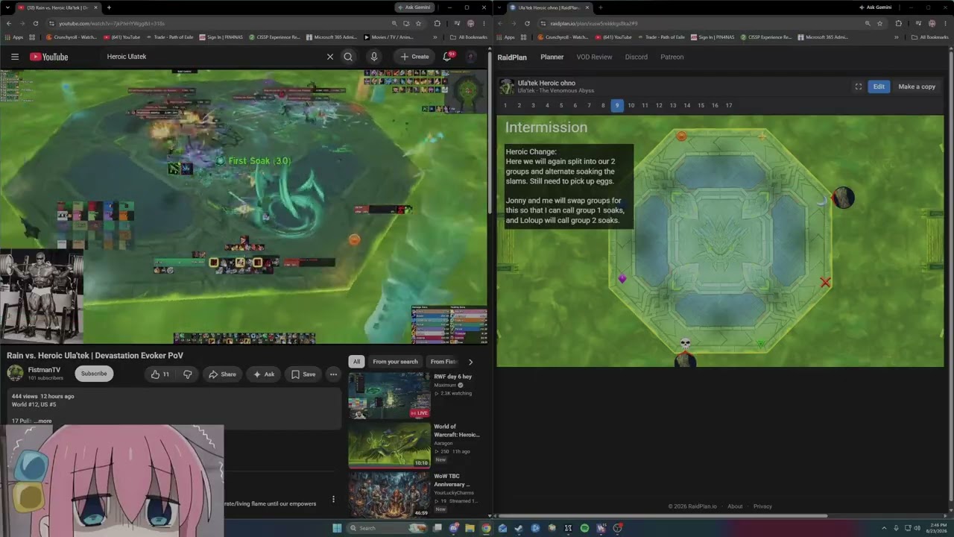Screen dimensions: 954x537
Task: Show more filter chips with right chevron
Action: (x=470, y=362)
